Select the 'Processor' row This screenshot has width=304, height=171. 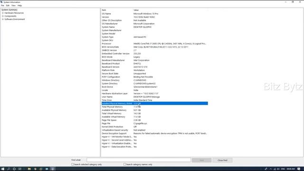pyautogui.click(x=154, y=44)
